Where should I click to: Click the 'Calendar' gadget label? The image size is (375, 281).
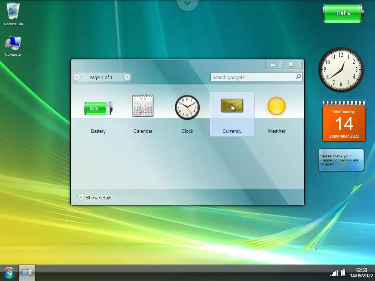143,131
